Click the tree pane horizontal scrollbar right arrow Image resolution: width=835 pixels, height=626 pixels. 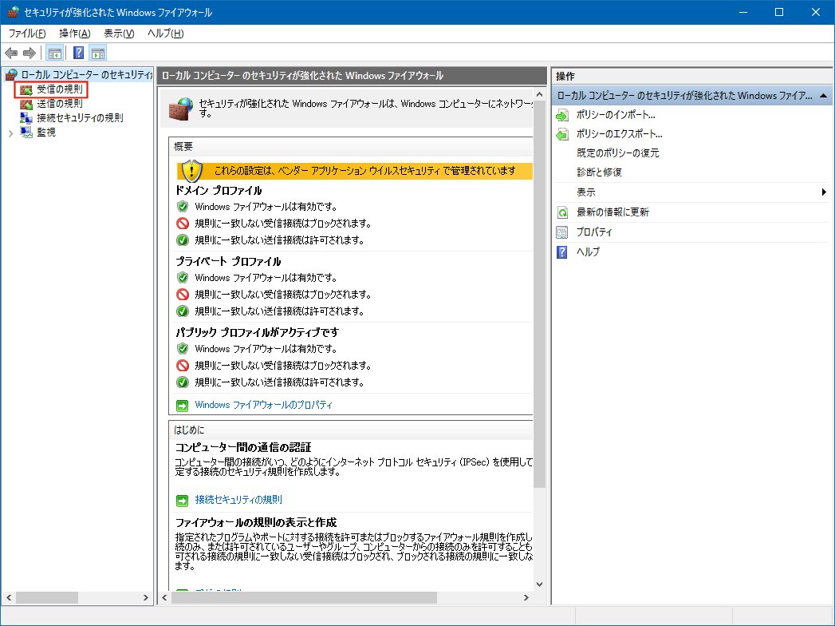pyautogui.click(x=146, y=598)
